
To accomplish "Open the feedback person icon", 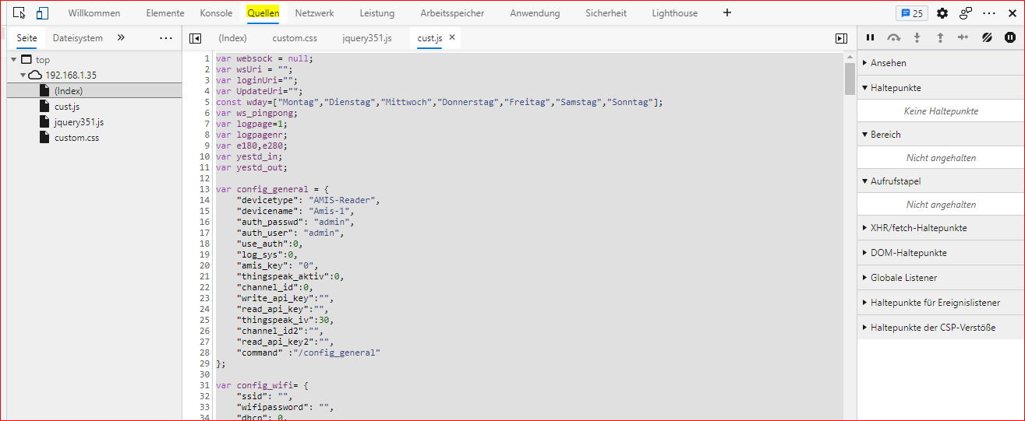I will coord(966,13).
